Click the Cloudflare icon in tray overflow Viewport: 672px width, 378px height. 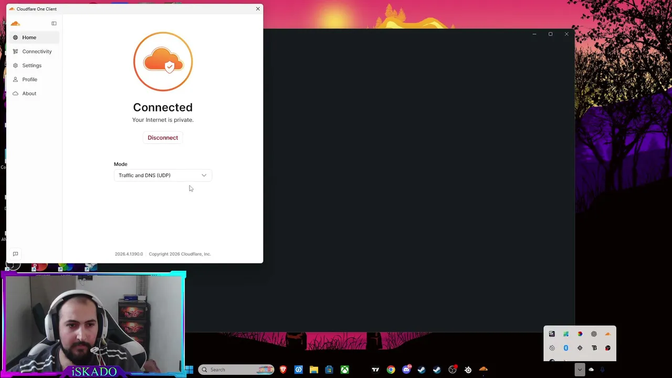[x=608, y=334]
